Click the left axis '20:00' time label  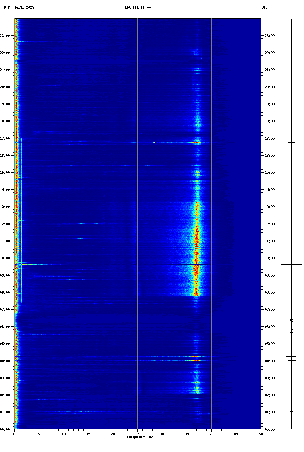click(x=5, y=87)
